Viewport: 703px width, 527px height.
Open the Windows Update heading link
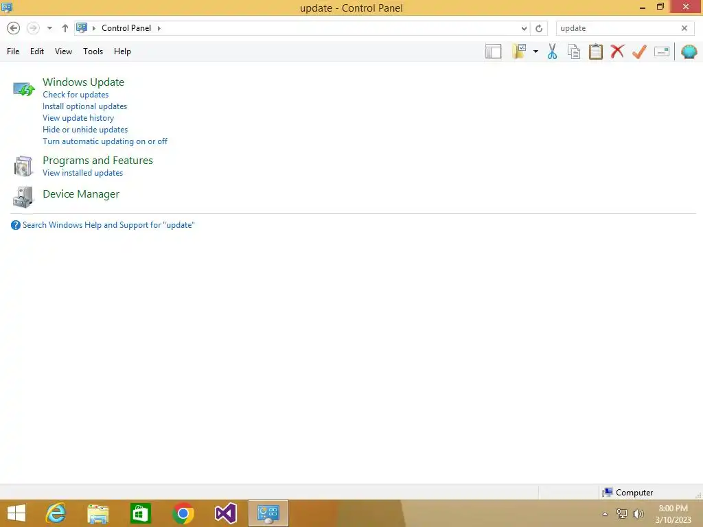point(83,82)
